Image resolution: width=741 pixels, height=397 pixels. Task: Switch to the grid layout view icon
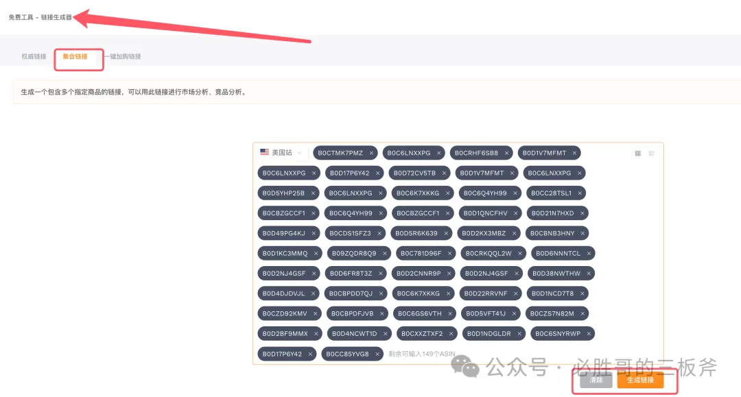click(637, 154)
